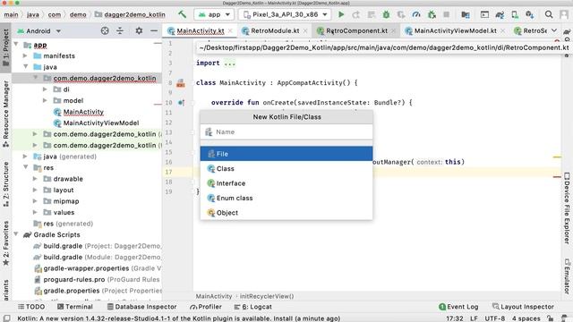The width and height of the screenshot is (573, 322).
Task: Open the 6: Logcat tool window
Action: (x=252, y=307)
